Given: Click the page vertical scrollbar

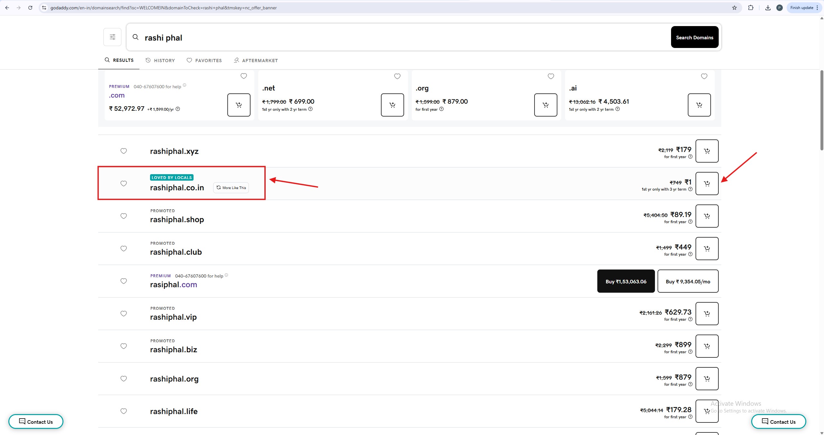Looking at the screenshot, I should pyautogui.click(x=821, y=109).
